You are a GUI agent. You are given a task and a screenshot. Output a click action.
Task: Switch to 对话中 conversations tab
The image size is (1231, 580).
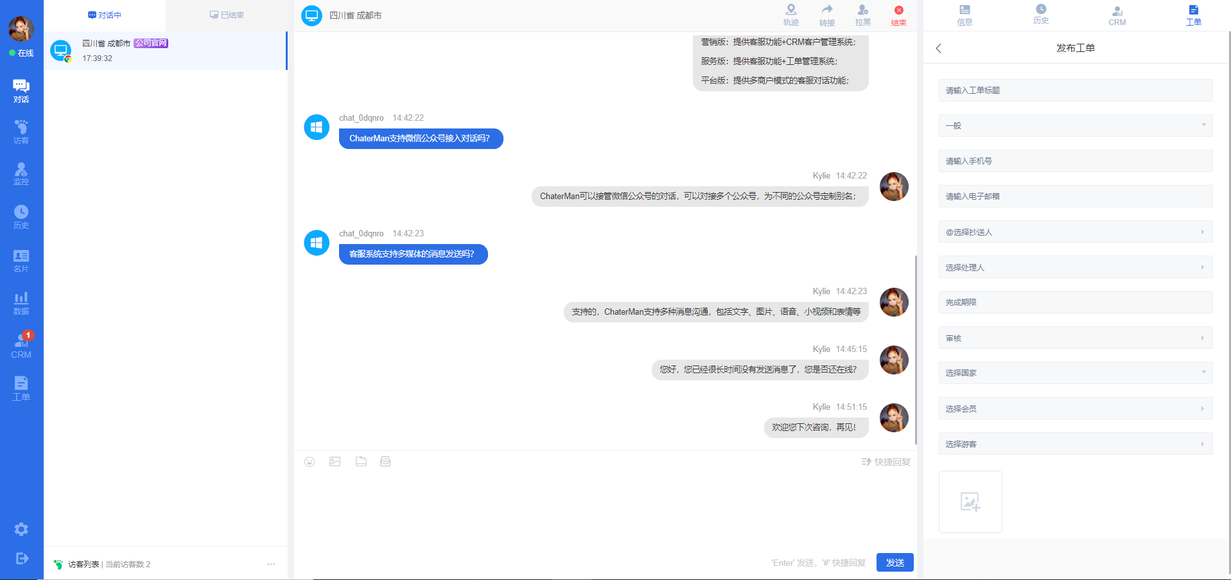coord(105,15)
